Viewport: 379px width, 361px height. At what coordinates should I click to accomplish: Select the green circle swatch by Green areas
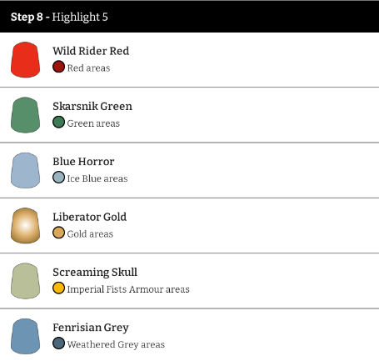(x=58, y=122)
